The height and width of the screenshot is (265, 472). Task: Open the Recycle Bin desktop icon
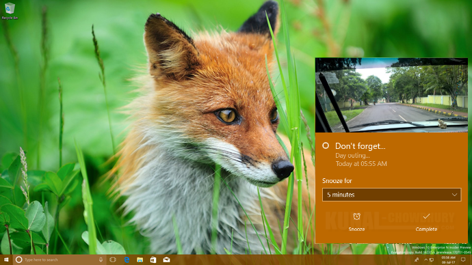point(10,11)
